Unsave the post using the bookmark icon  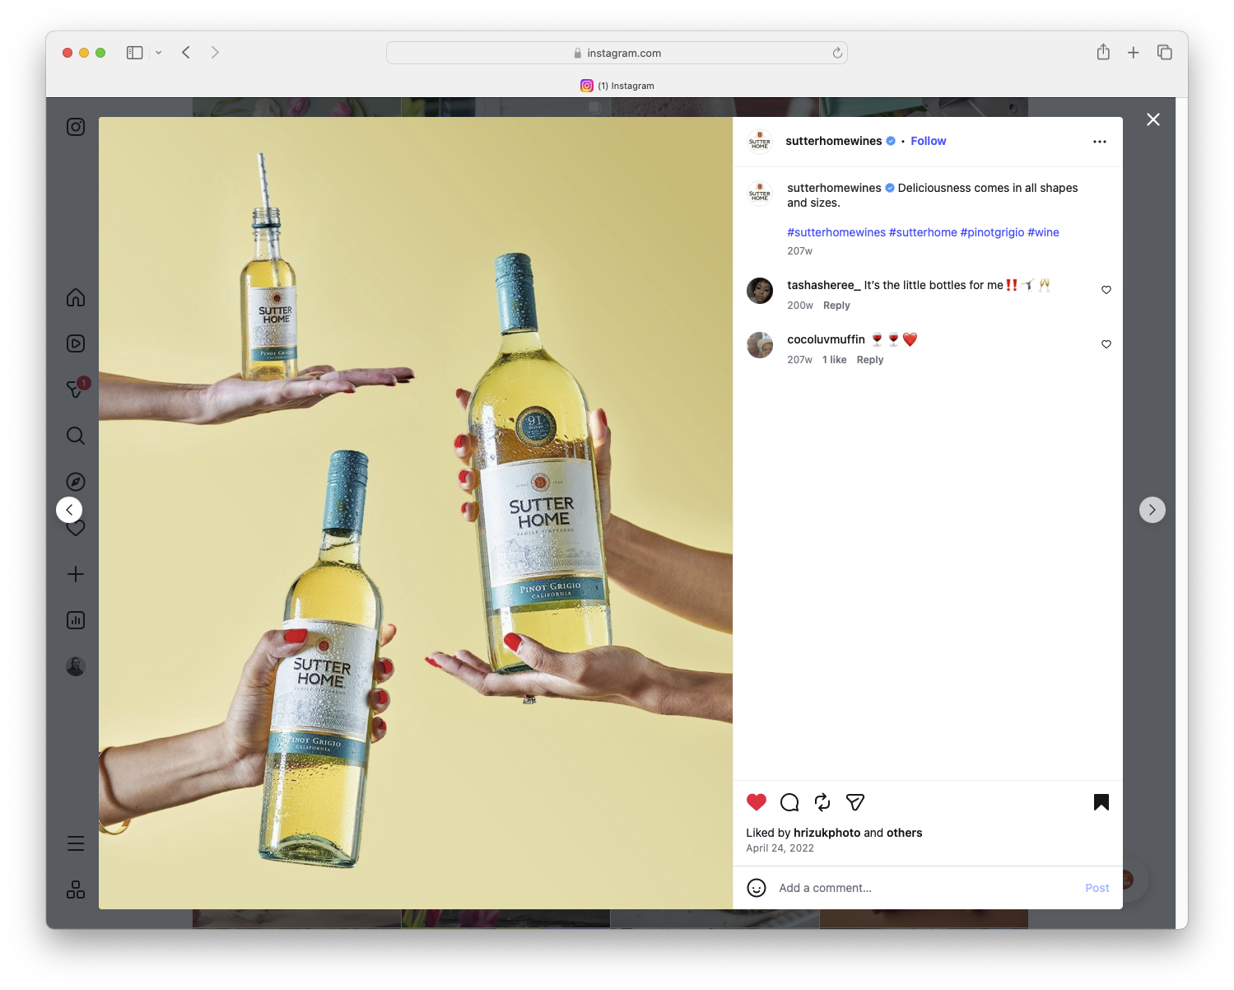1101,801
